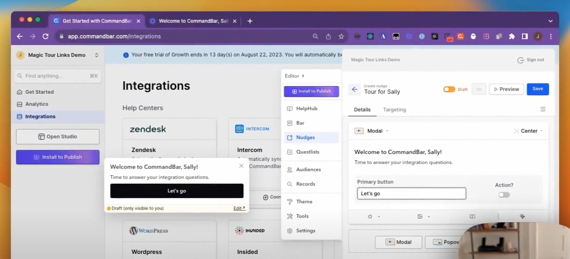Click the blue Save button

538,89
